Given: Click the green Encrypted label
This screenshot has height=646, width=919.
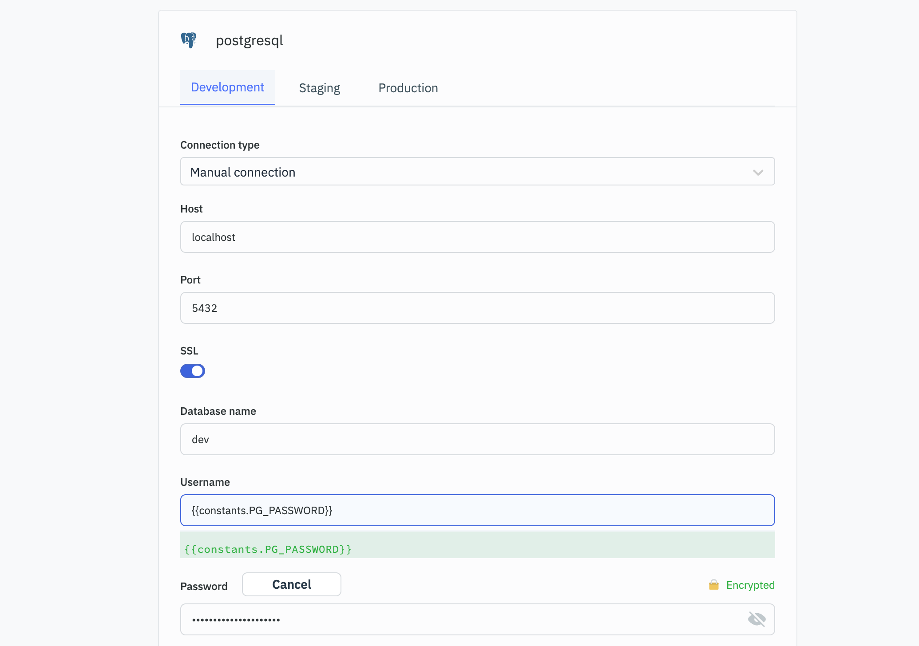Looking at the screenshot, I should 750,585.
